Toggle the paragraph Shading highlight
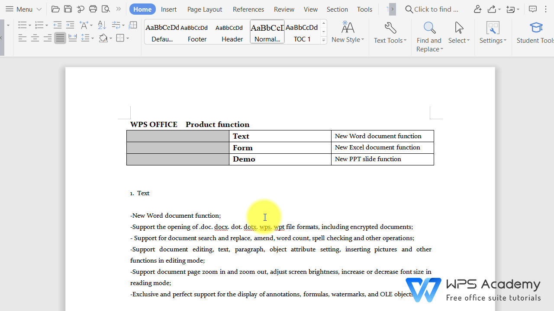Image resolution: width=554 pixels, height=311 pixels. coord(103,38)
